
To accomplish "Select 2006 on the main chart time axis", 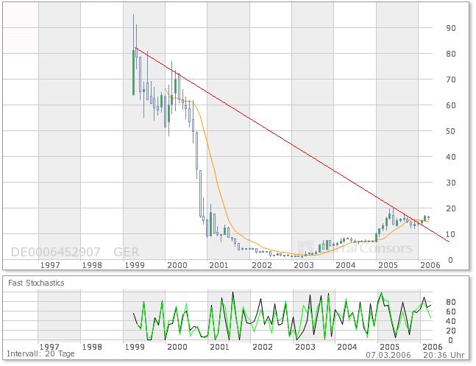I will [430, 264].
